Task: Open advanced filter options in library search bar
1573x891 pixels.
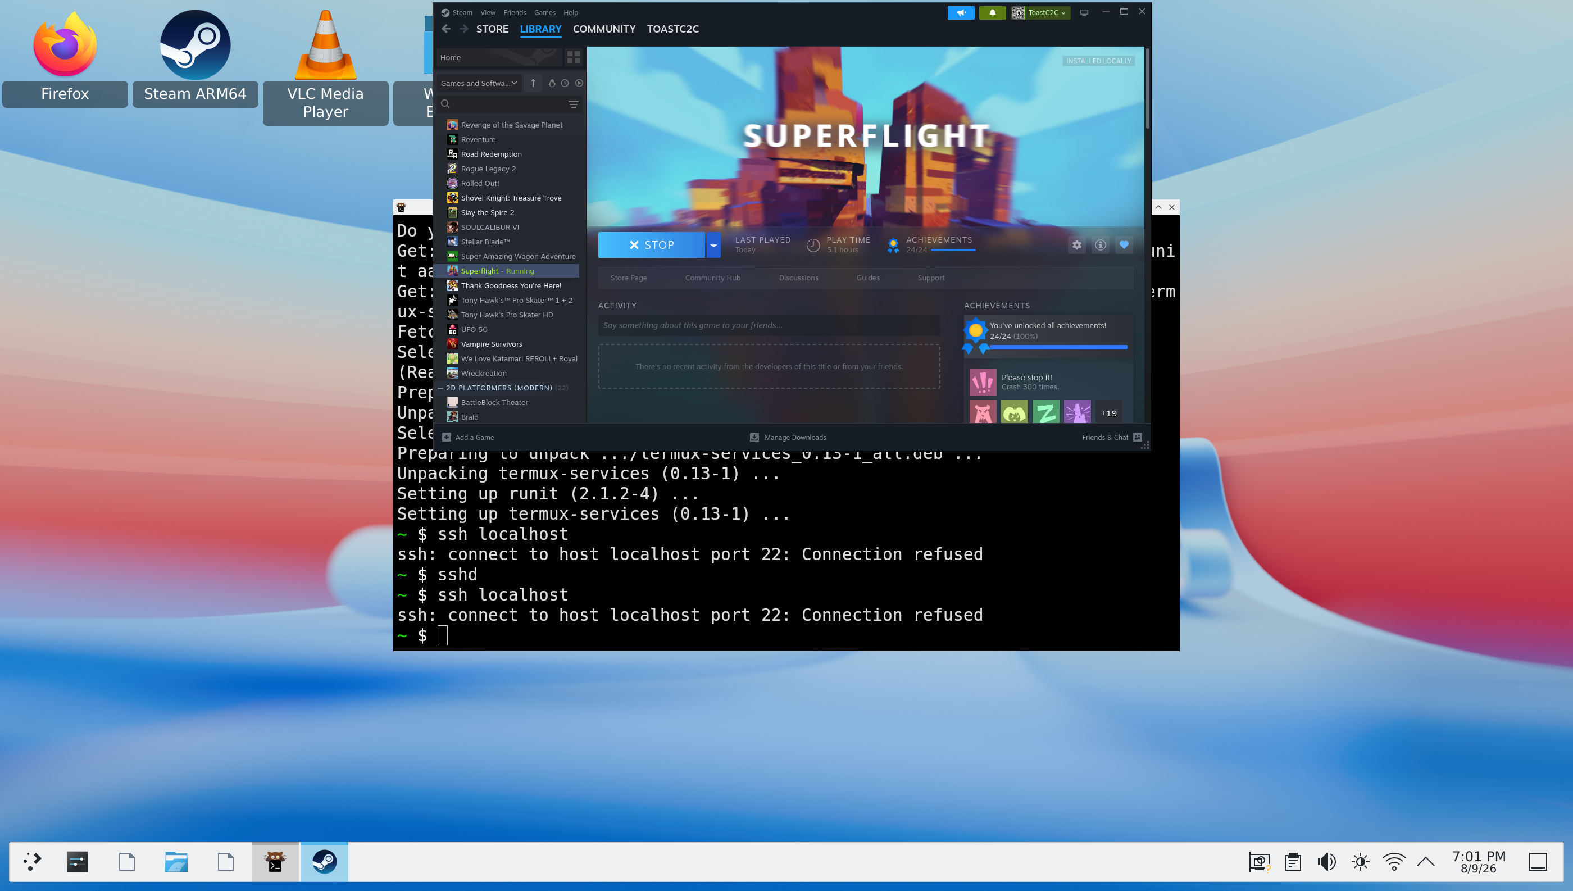Action: 573,104
